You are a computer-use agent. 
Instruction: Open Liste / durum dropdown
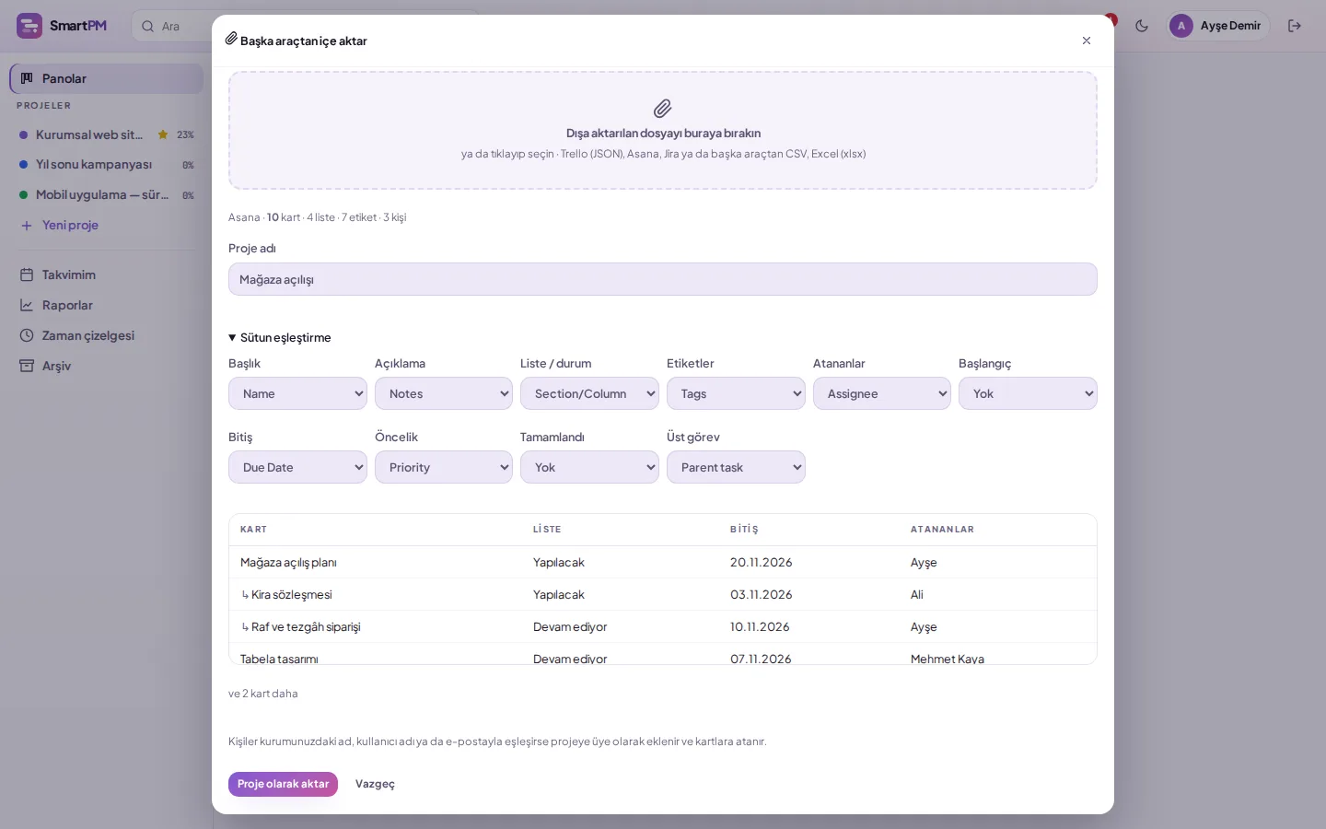tap(589, 393)
